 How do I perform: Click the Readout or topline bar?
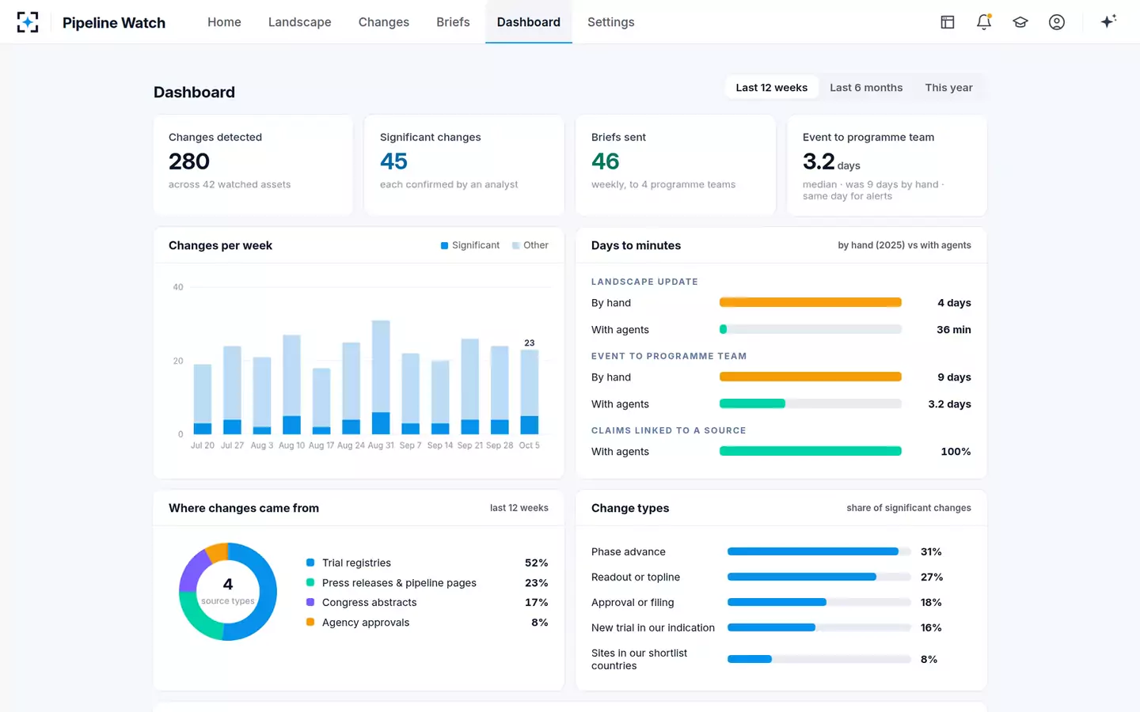pos(819,577)
